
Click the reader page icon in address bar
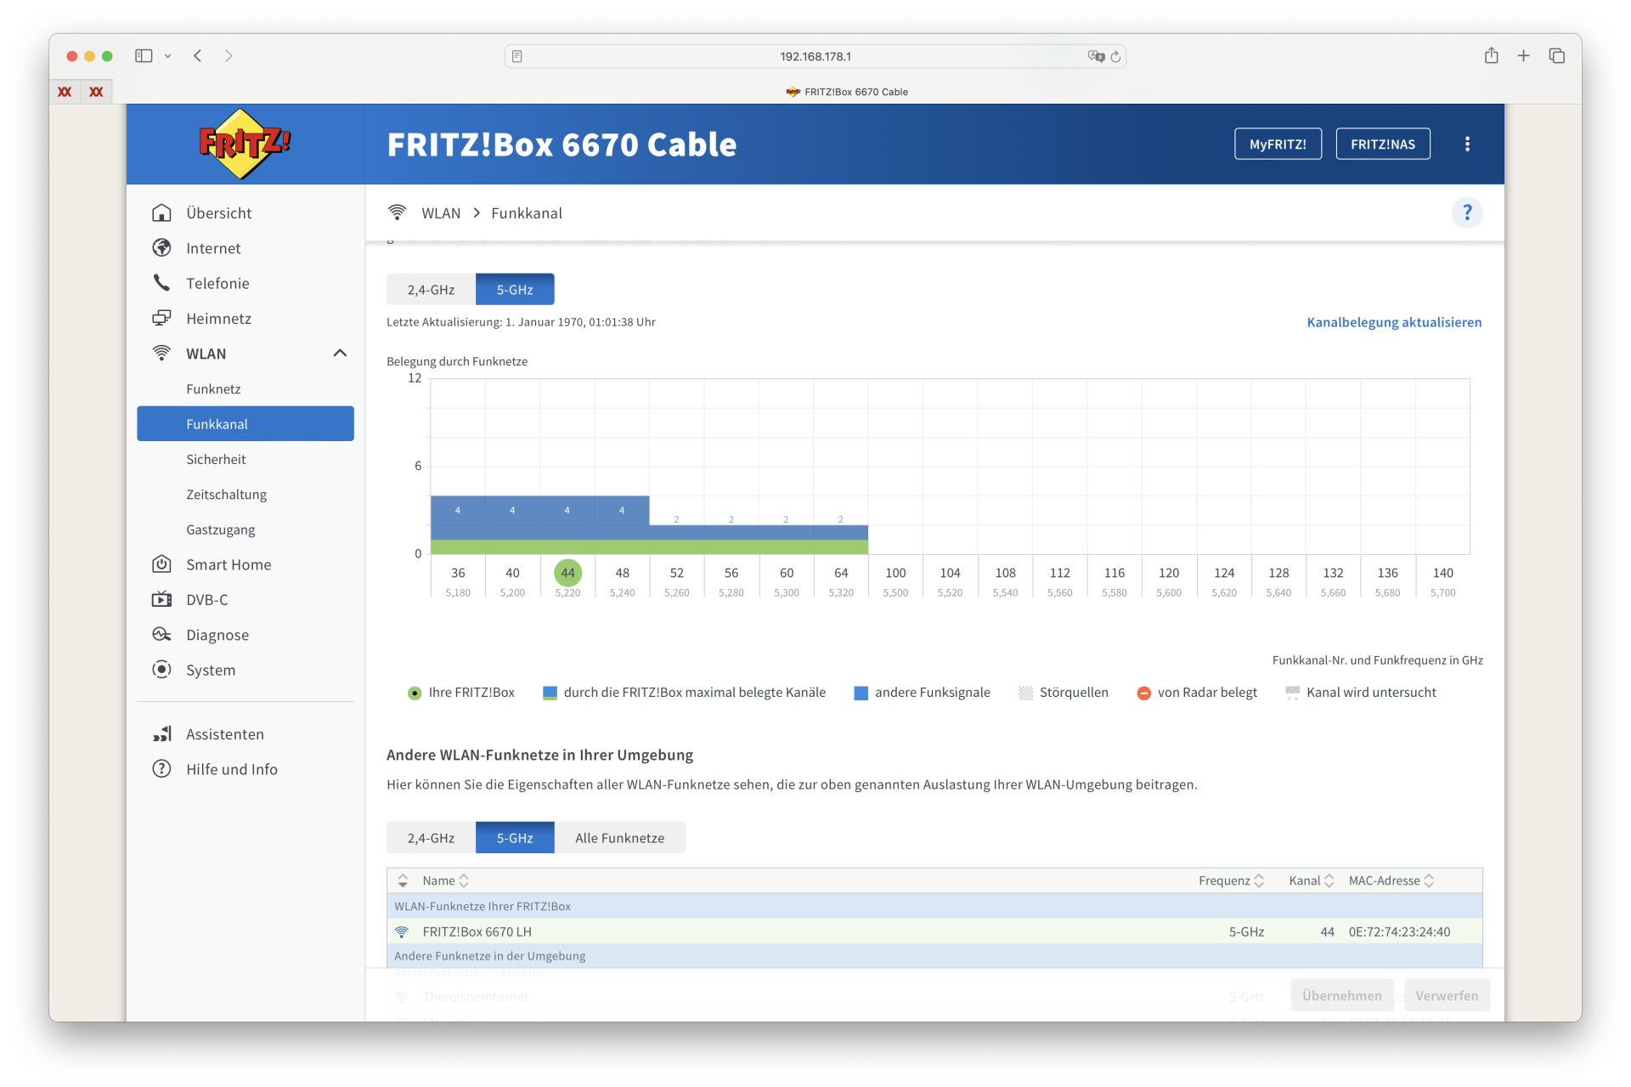pyautogui.click(x=516, y=56)
